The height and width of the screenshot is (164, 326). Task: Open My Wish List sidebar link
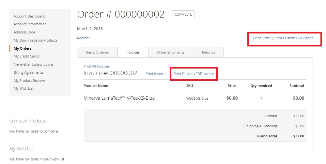click(23, 88)
